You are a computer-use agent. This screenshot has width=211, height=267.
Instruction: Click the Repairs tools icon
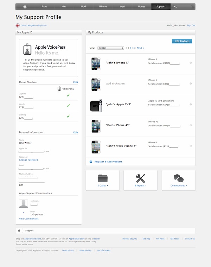[x=140, y=178]
